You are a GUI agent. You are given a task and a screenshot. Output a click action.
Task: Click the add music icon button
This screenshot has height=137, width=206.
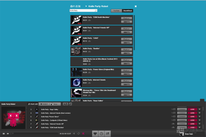click(x=66, y=104)
